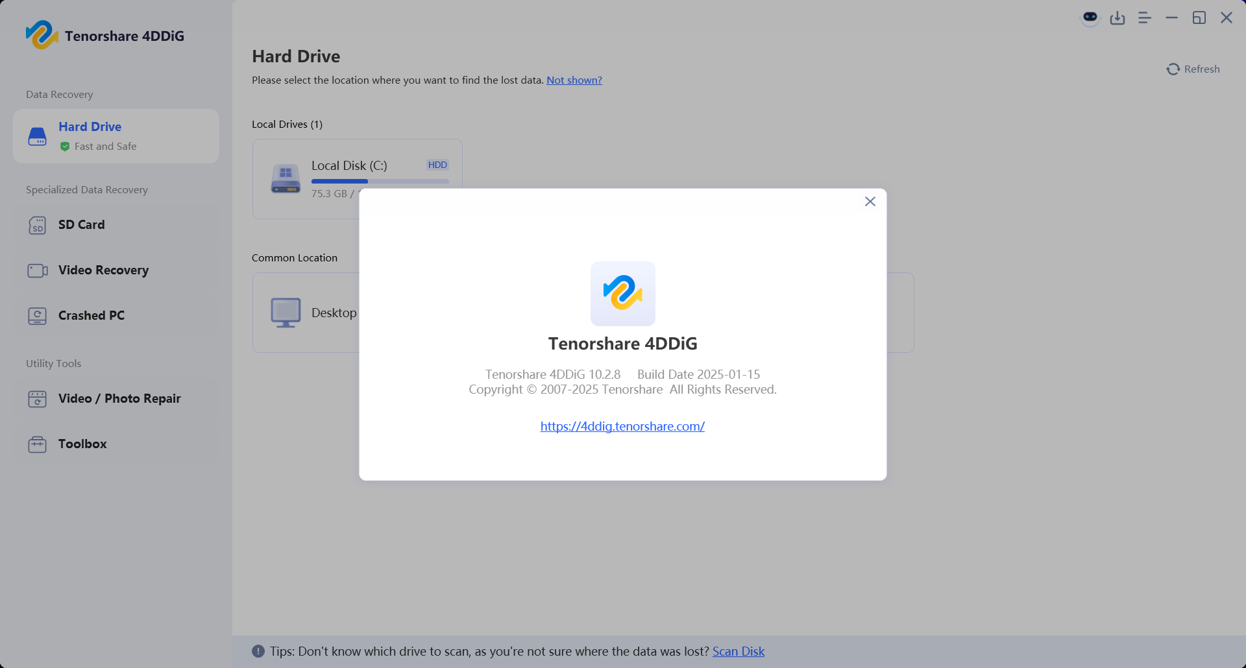Click the 'Data Recovery' section label

tap(60, 94)
